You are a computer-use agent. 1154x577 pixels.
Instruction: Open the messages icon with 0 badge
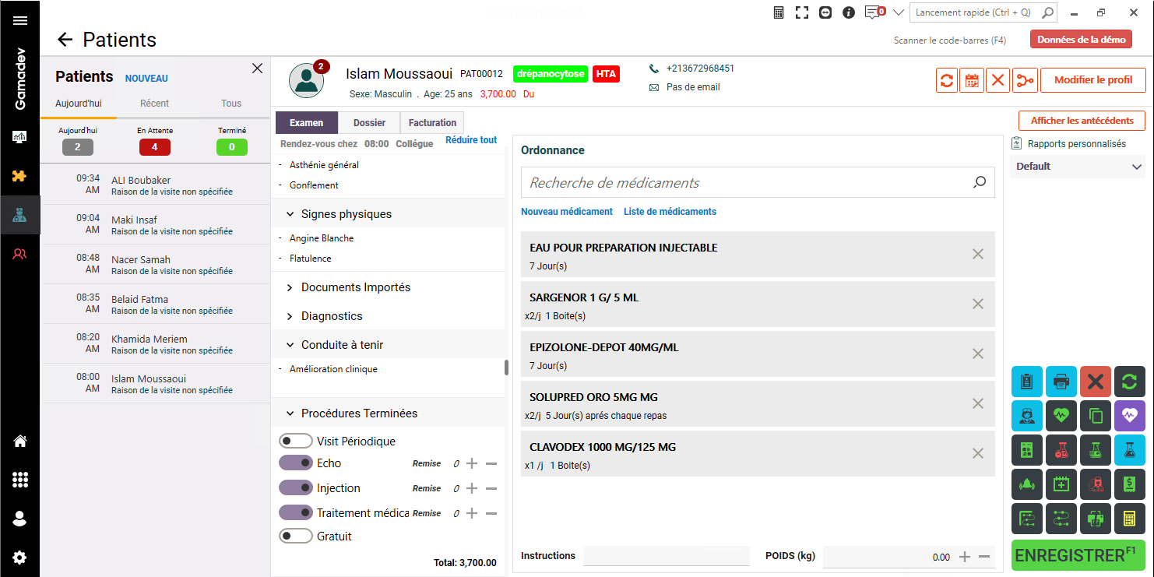click(x=874, y=12)
